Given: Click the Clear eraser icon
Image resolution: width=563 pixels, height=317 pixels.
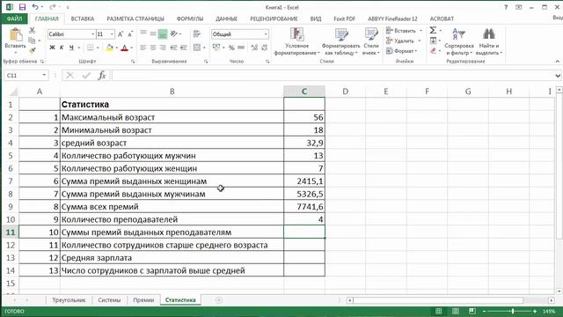Looking at the screenshot, I should click(433, 51).
